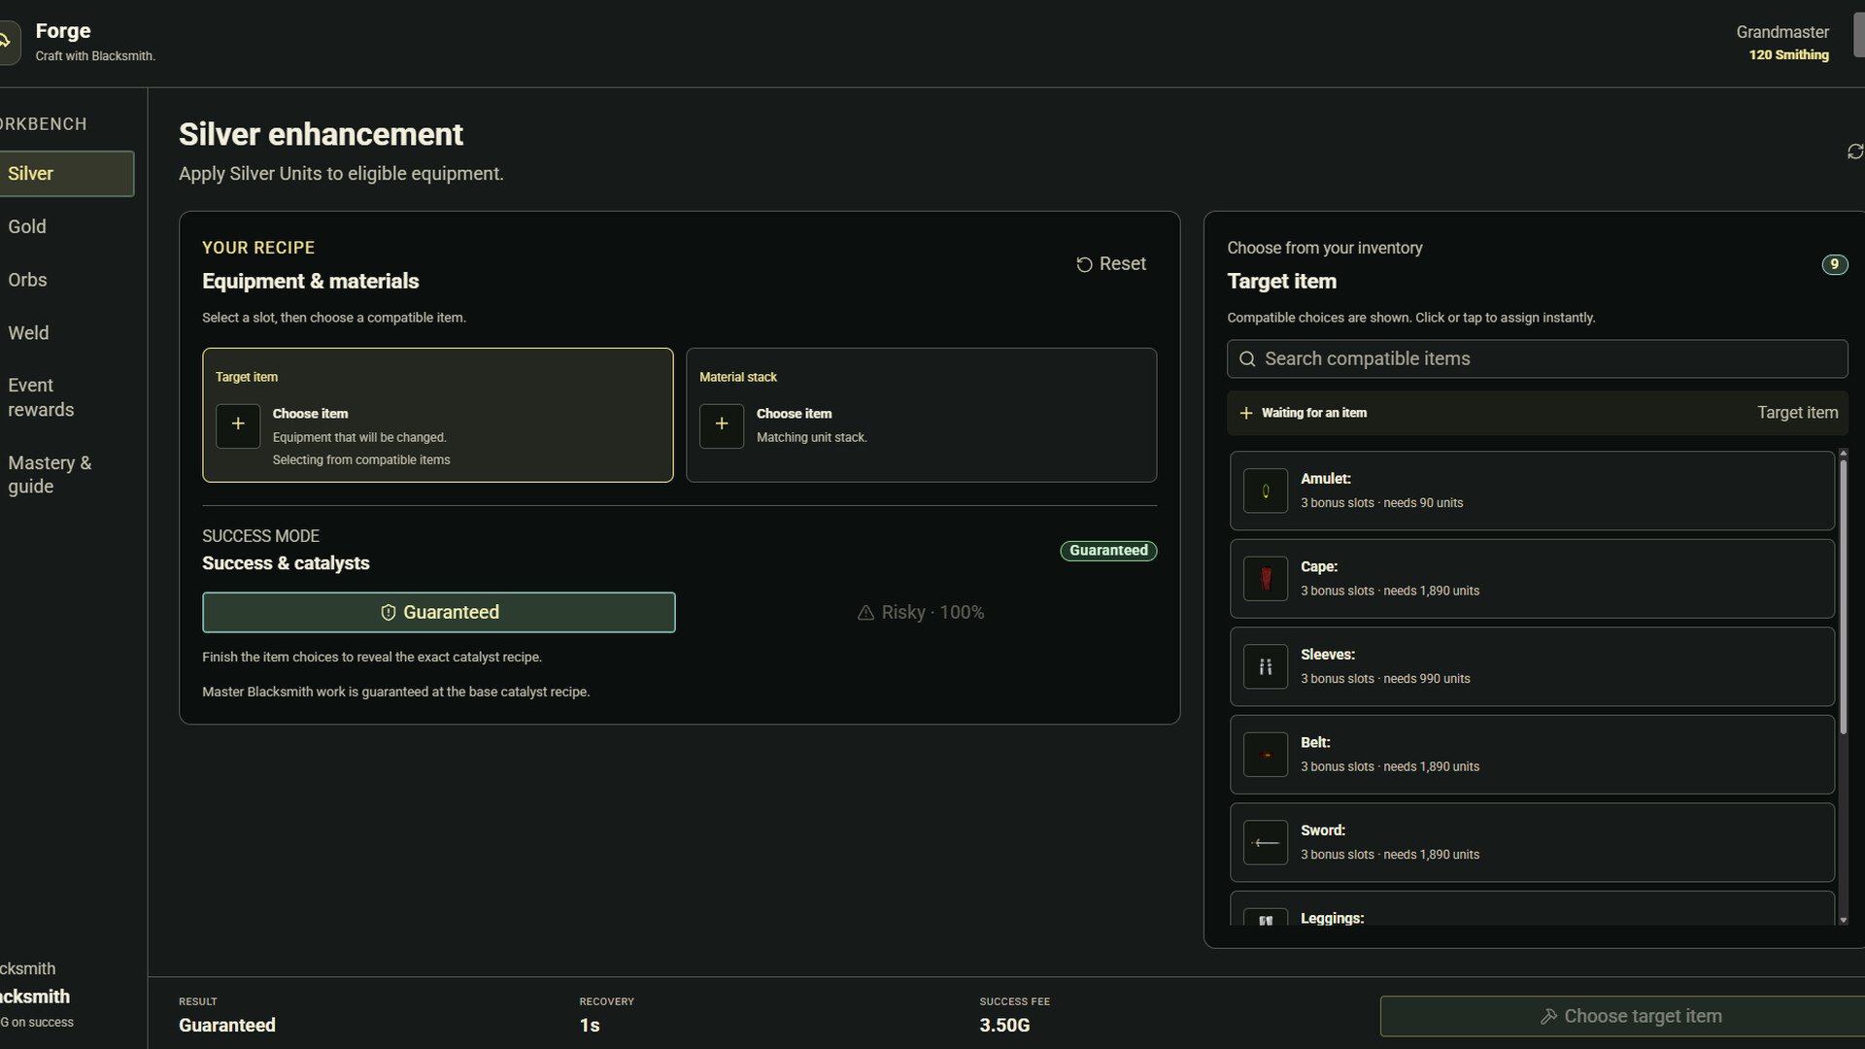Click the refresh icon at top right
Viewport: 1865px width, 1049px height.
pyautogui.click(x=1855, y=152)
